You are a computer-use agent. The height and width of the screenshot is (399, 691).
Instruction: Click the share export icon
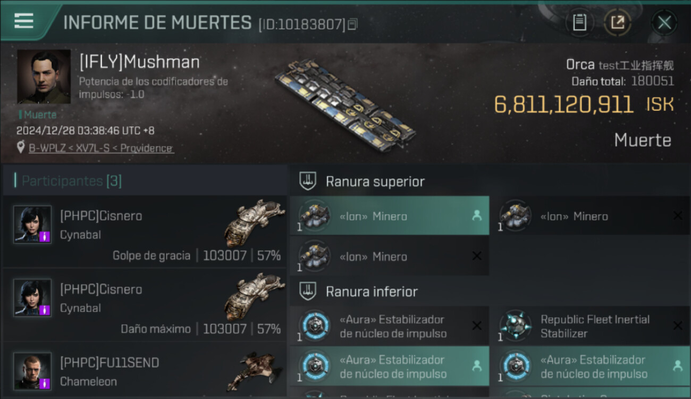[x=618, y=22]
